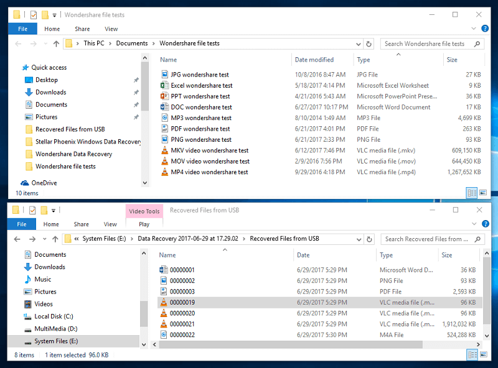Open MultiMedia (D:) drive in bottom navigation pane

(56, 329)
